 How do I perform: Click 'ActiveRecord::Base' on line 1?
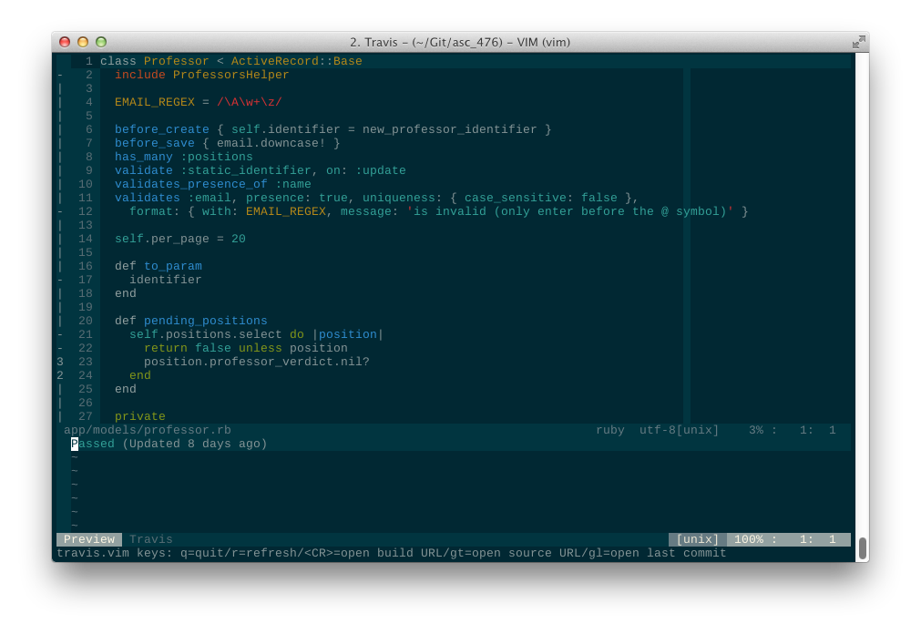pyautogui.click(x=297, y=61)
